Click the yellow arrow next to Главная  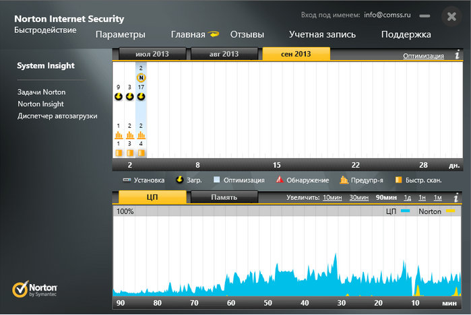214,34
